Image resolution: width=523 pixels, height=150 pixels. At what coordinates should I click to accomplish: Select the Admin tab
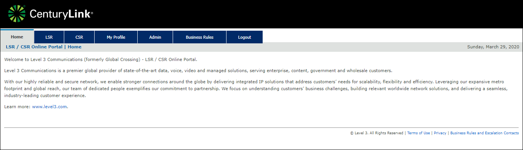coord(155,37)
